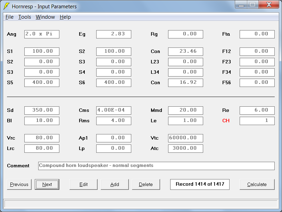
Task: Click the Ang label
Action: coord(11,34)
